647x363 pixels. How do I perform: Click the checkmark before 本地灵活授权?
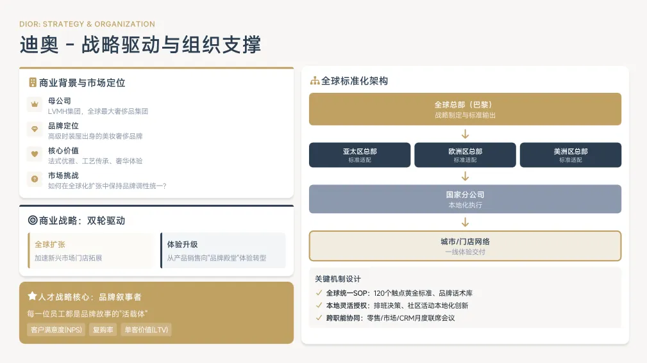coord(319,305)
